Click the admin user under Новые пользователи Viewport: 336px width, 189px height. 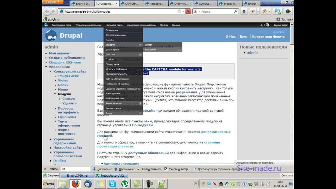click(252, 52)
